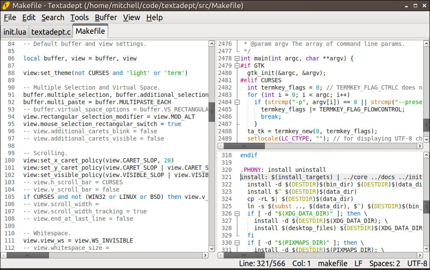Click 'gtk_init(&argc, &argv);' on line 2480
Image resolution: width=430 pixels, height=270 pixels.
(287, 73)
